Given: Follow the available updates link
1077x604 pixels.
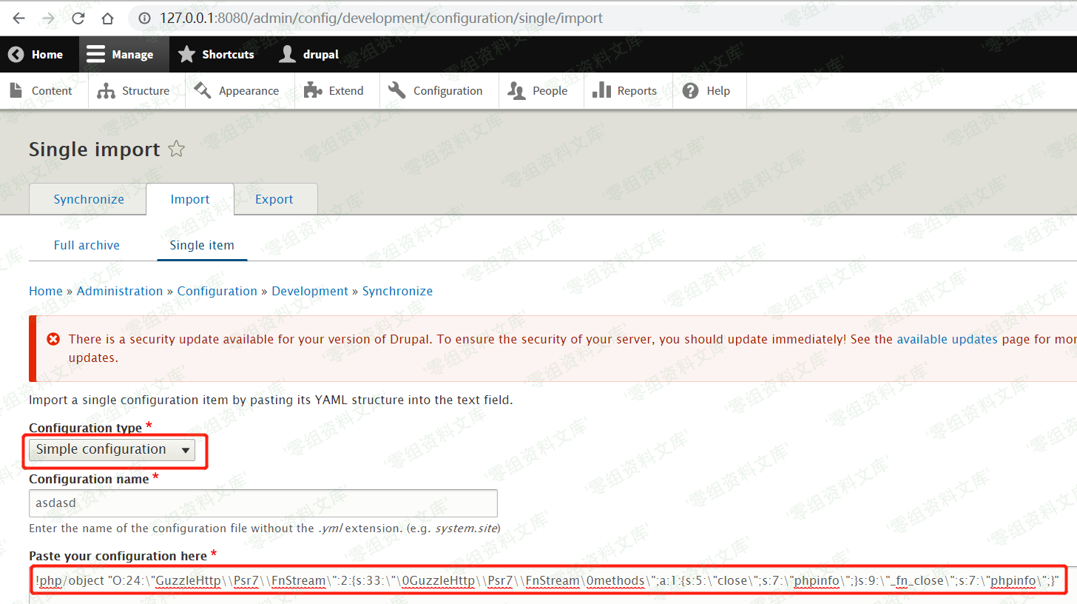Looking at the screenshot, I should [947, 339].
